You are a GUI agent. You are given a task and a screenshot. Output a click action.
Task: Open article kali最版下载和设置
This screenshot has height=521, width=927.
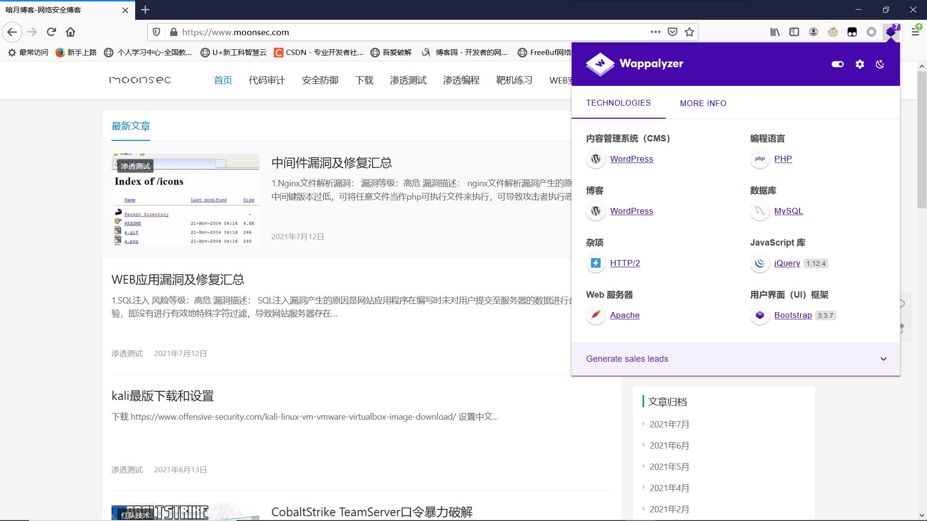pos(163,396)
